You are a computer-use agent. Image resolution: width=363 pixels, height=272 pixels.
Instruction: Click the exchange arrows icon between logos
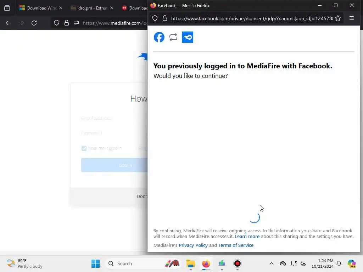pos(173,37)
